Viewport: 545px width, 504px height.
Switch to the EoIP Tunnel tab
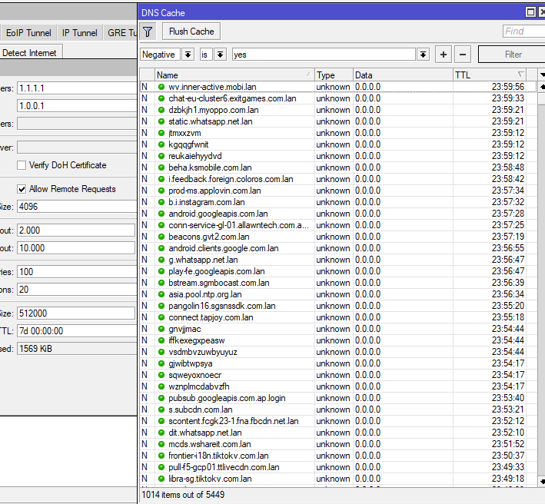(x=28, y=33)
